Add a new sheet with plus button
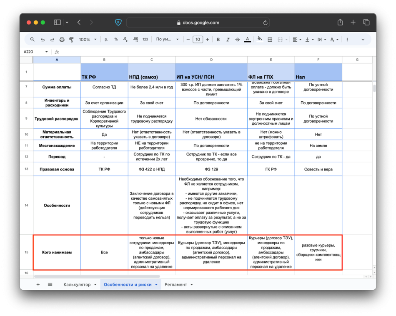The height and width of the screenshot is (316, 396). coord(38,284)
